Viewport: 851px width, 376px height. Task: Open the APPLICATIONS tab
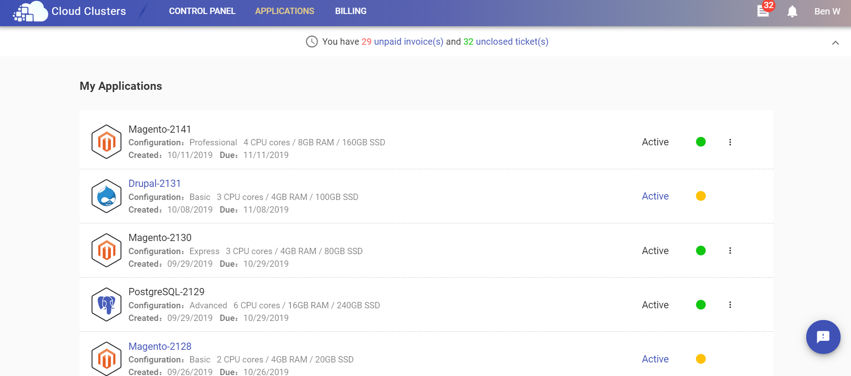[x=284, y=11]
